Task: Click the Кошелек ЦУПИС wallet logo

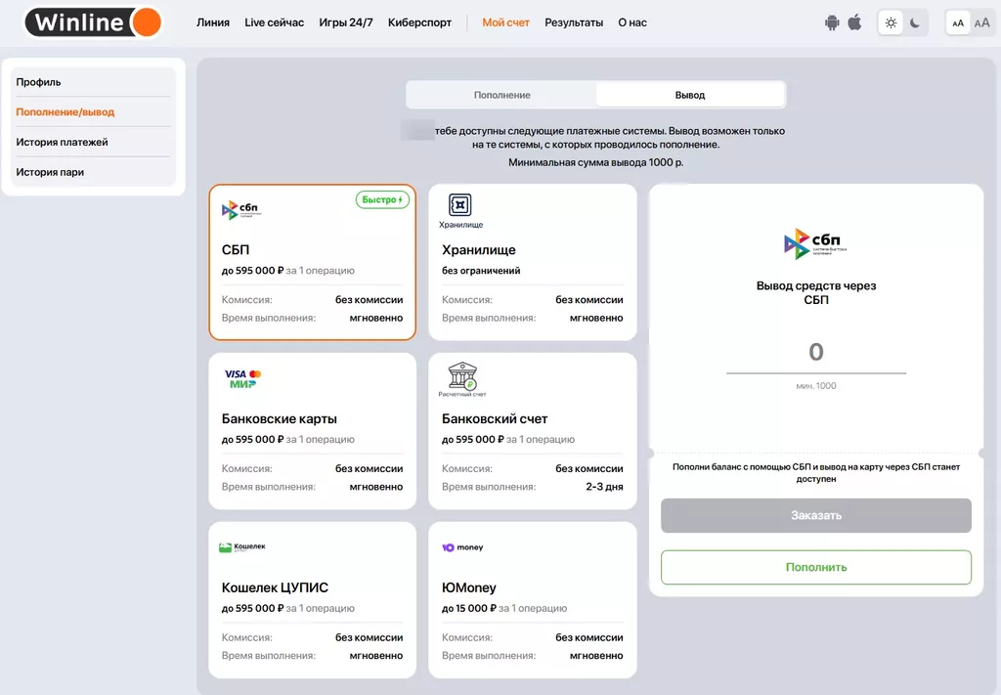Action: tap(242, 547)
